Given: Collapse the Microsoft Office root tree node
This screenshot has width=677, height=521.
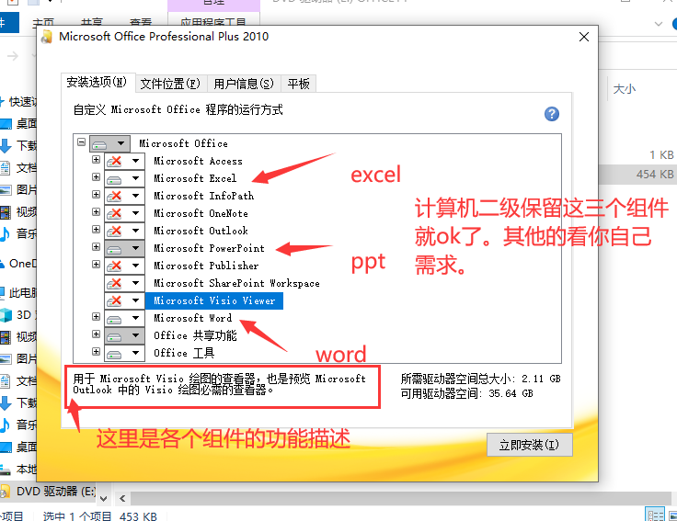Looking at the screenshot, I should [81, 142].
